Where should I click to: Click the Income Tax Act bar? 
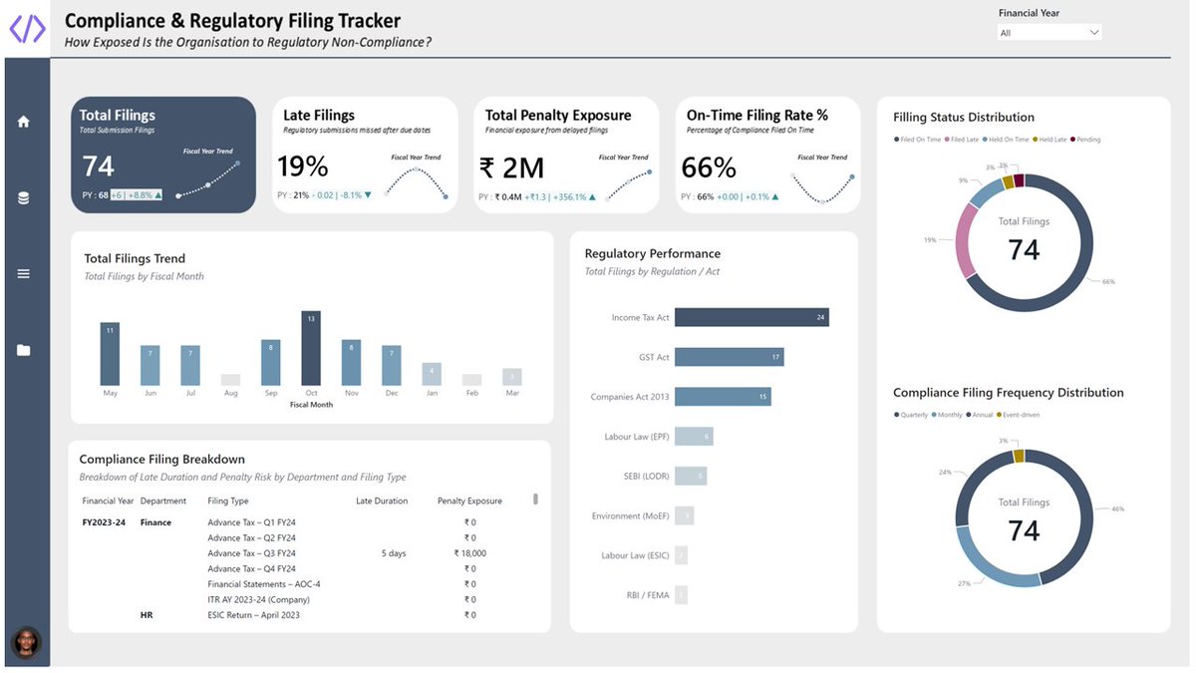pos(751,317)
